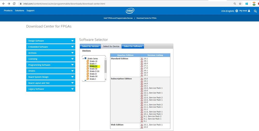Open the Products menu
This screenshot has height=131, width=259.
pos(8,11)
